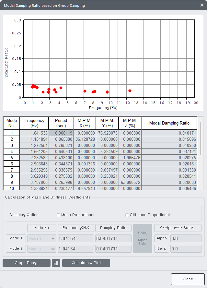
Task: Open the Mode 2 row mode dropdown
Action: (x=42, y=249)
